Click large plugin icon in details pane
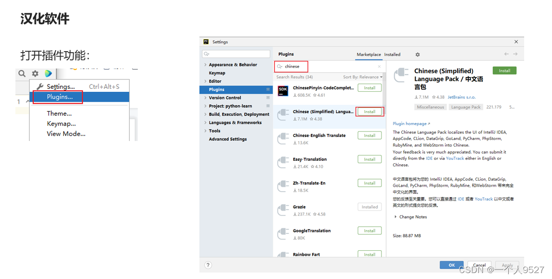Image resolution: width=552 pixels, height=279 pixels. 401,75
